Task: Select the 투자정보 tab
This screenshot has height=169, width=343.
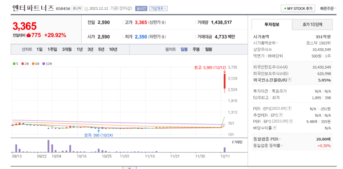Action: (272, 24)
